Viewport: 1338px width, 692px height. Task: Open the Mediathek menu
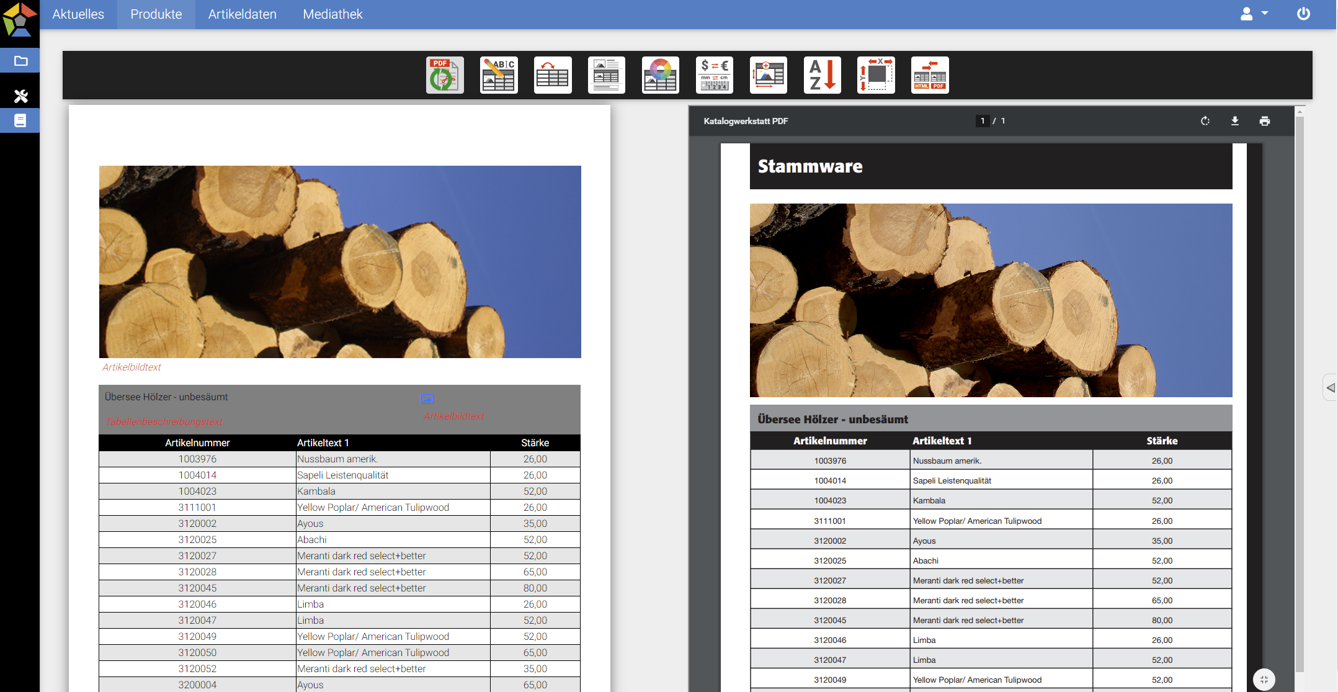332,14
